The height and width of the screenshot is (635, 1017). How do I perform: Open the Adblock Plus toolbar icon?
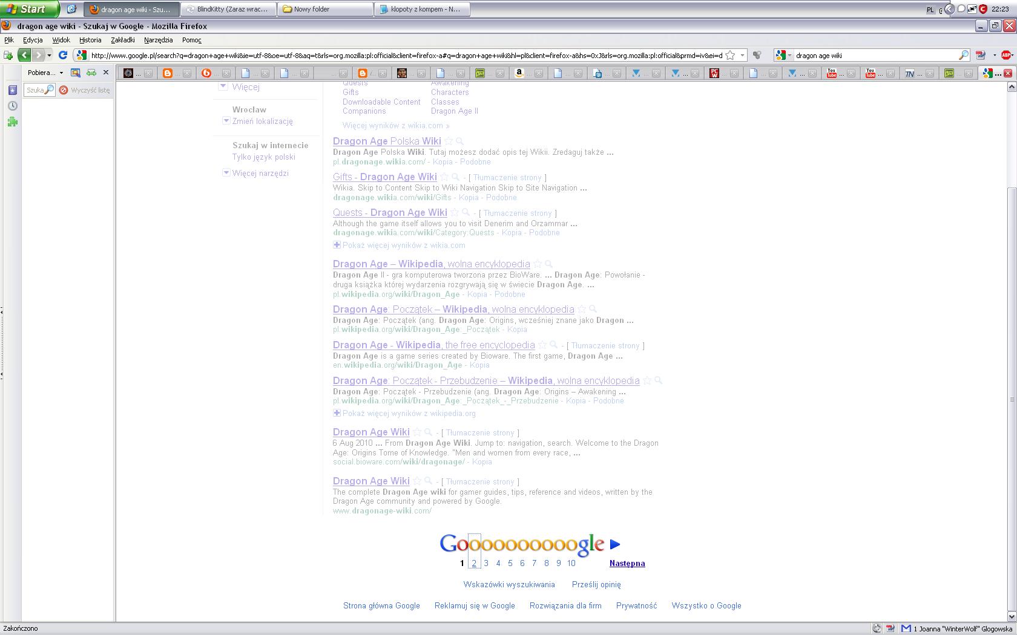coord(1006,55)
